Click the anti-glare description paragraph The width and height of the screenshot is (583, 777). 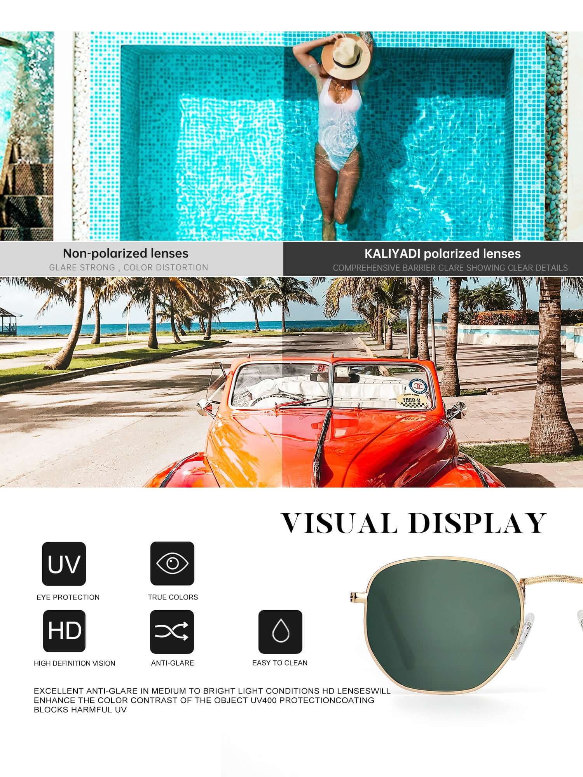[x=212, y=700]
